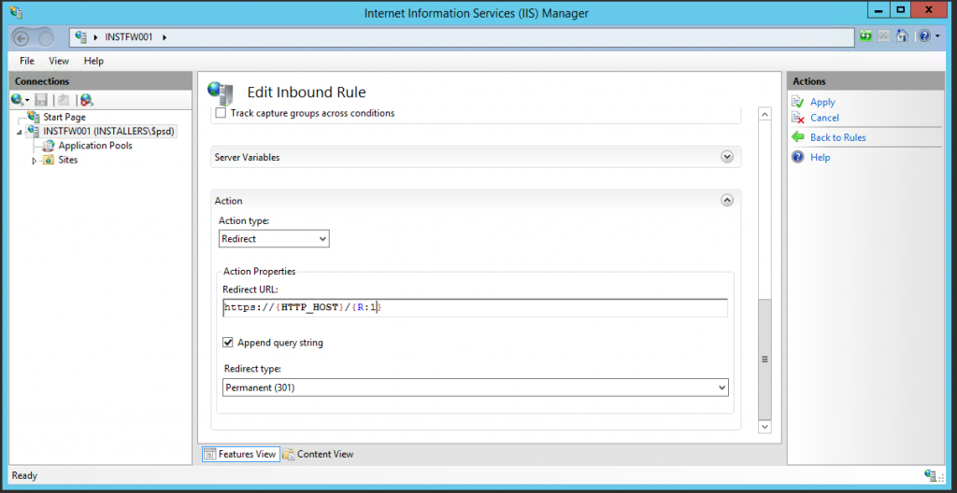Select Sites tree item

67,160
